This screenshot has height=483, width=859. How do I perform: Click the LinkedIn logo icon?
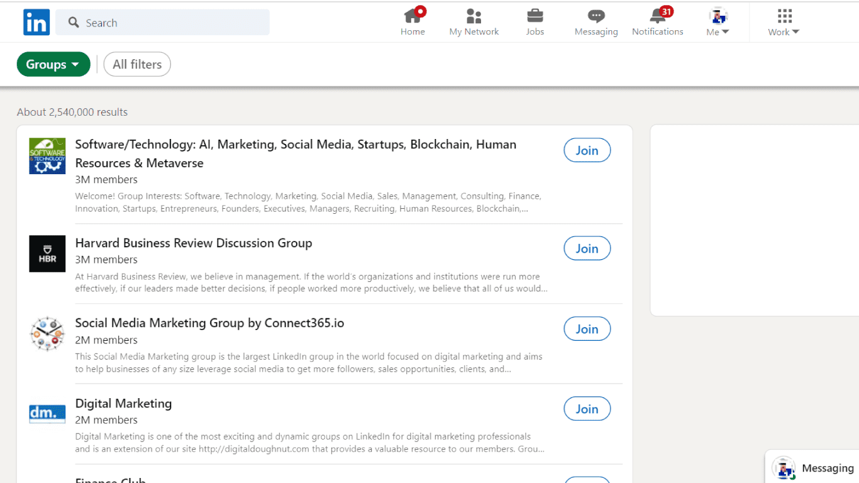[36, 23]
